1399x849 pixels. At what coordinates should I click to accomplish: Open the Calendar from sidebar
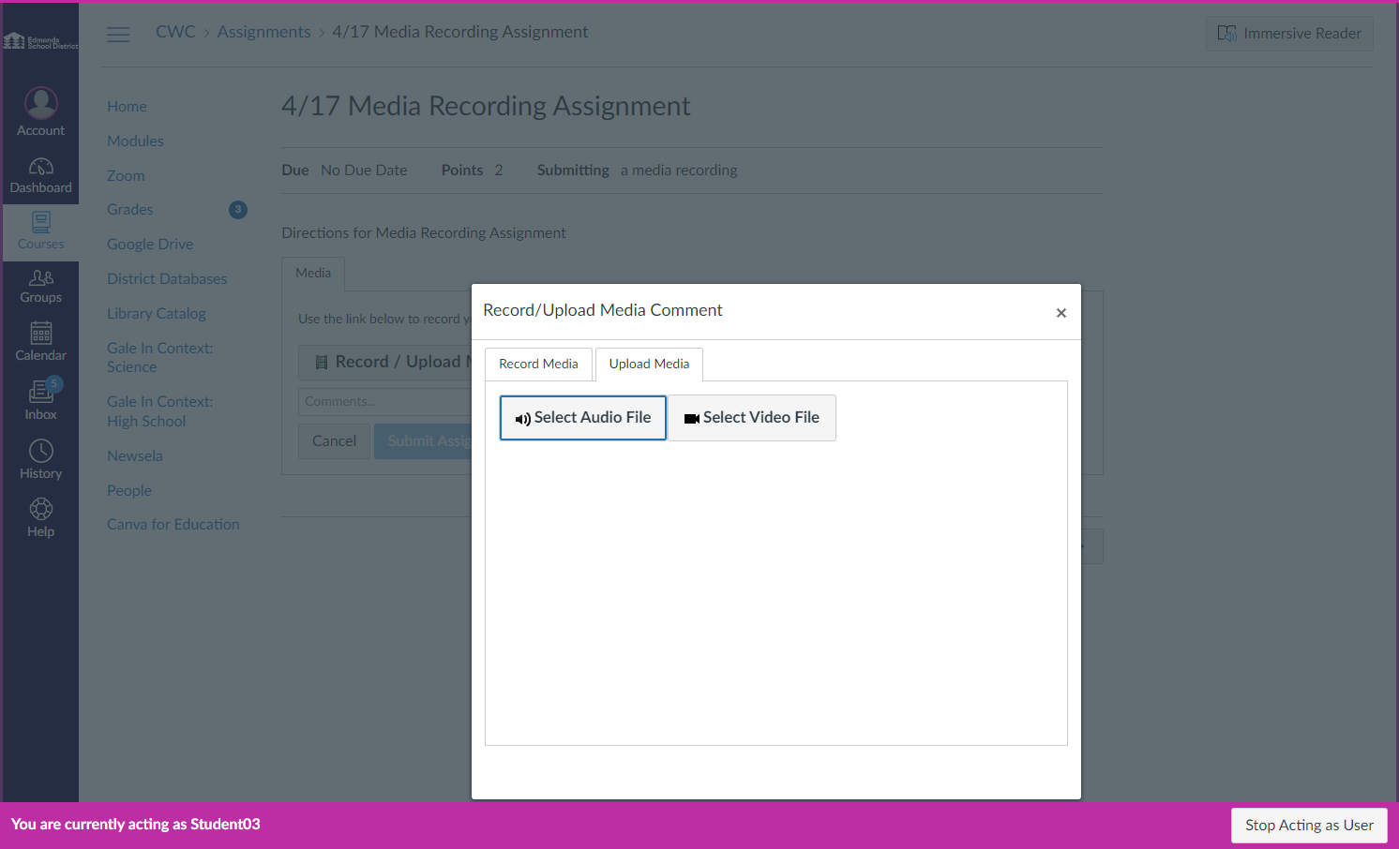pos(40,342)
